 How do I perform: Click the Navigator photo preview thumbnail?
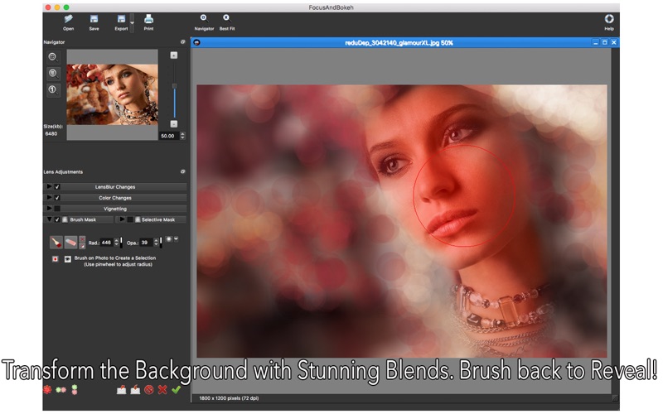tap(112, 94)
